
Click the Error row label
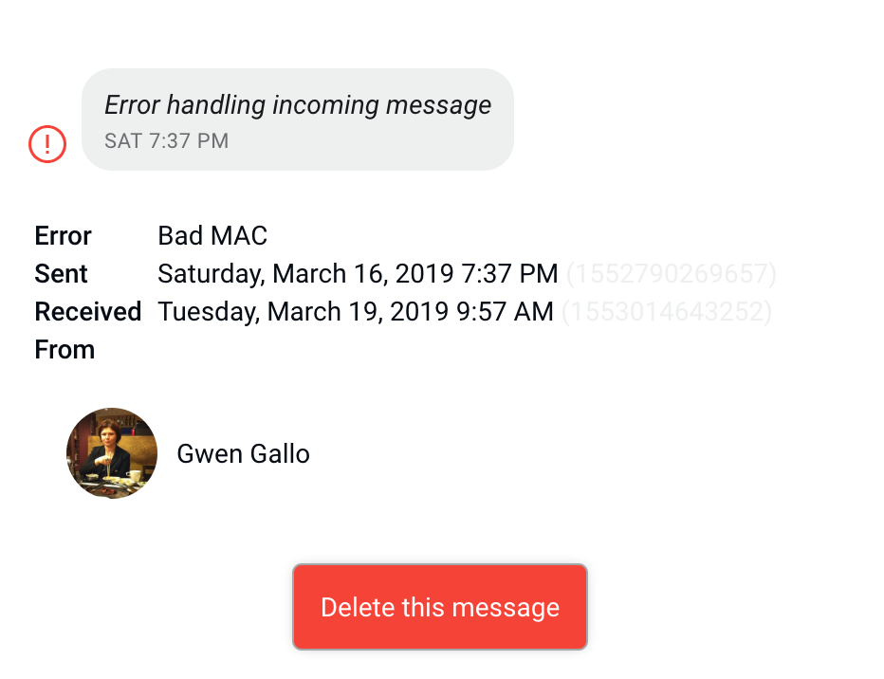(63, 235)
